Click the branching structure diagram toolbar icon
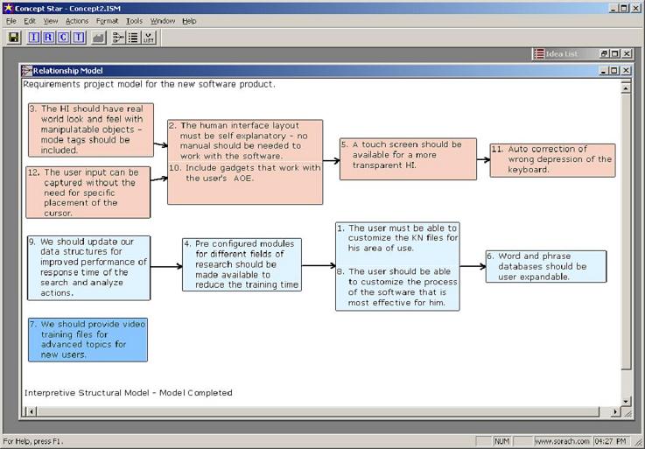 pyautogui.click(x=118, y=38)
